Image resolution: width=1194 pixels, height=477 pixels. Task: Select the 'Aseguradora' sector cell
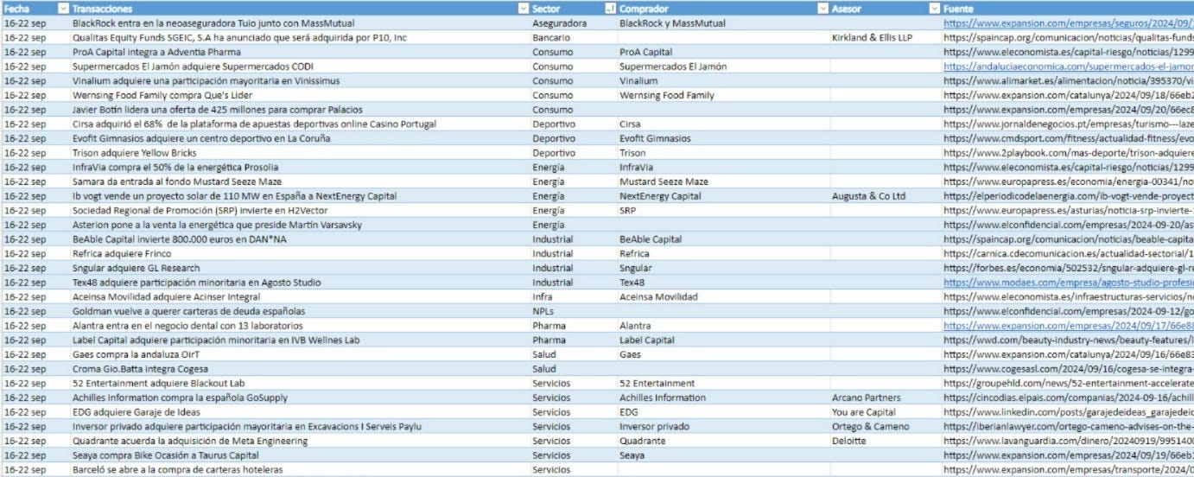574,23
